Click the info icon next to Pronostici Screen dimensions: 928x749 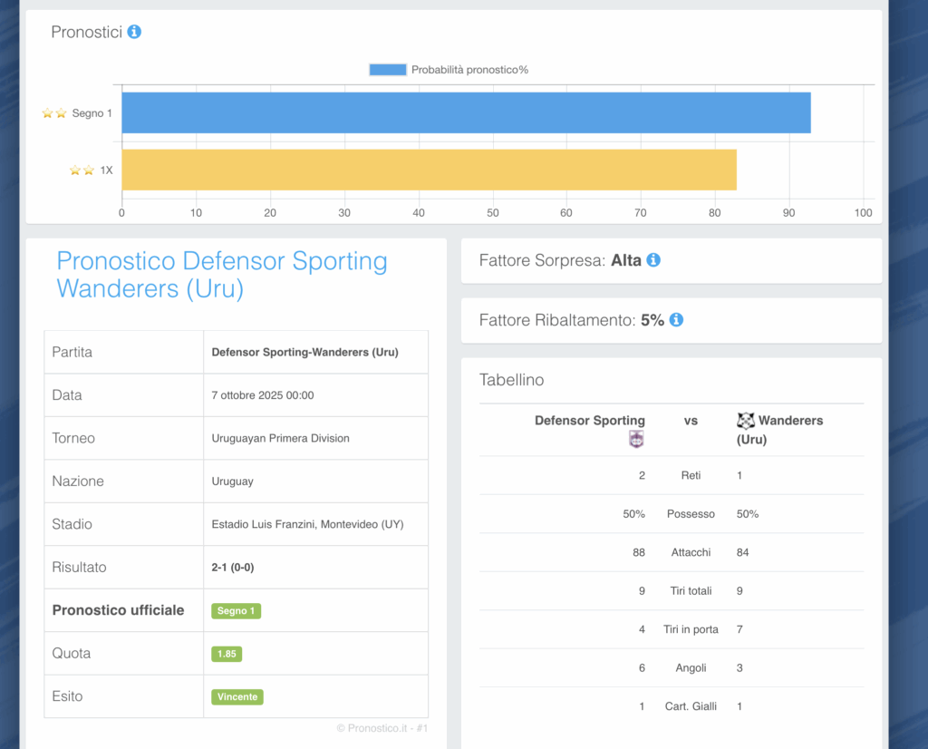[134, 32]
